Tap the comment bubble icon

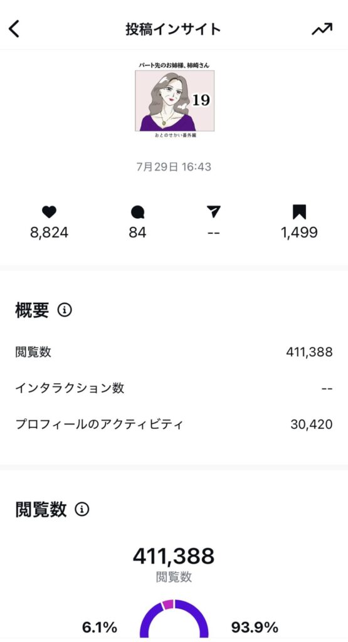[x=137, y=212]
